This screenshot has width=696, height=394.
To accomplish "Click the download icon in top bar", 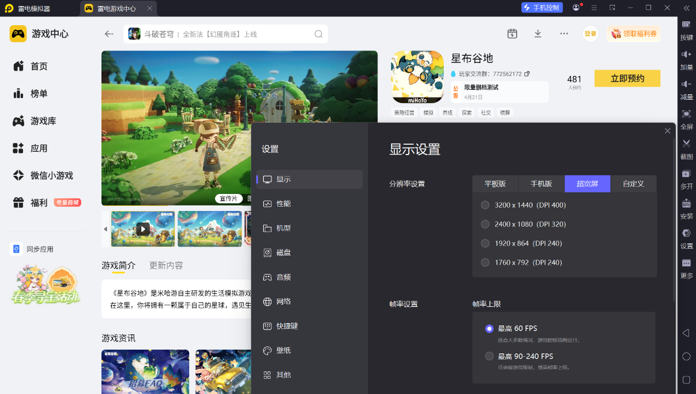I will point(537,33).
